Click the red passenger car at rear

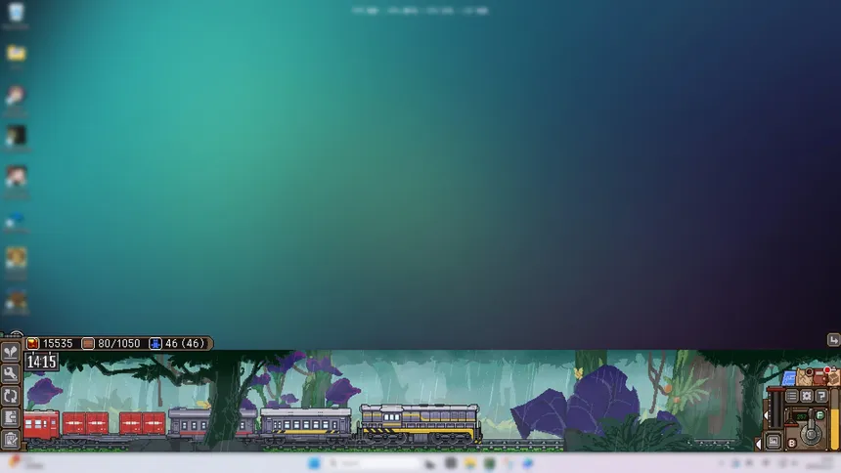pyautogui.click(x=41, y=425)
